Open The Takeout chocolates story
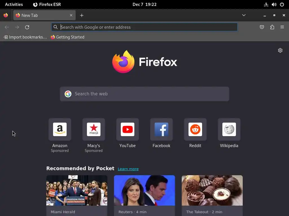The image size is (289, 216). pyautogui.click(x=212, y=196)
